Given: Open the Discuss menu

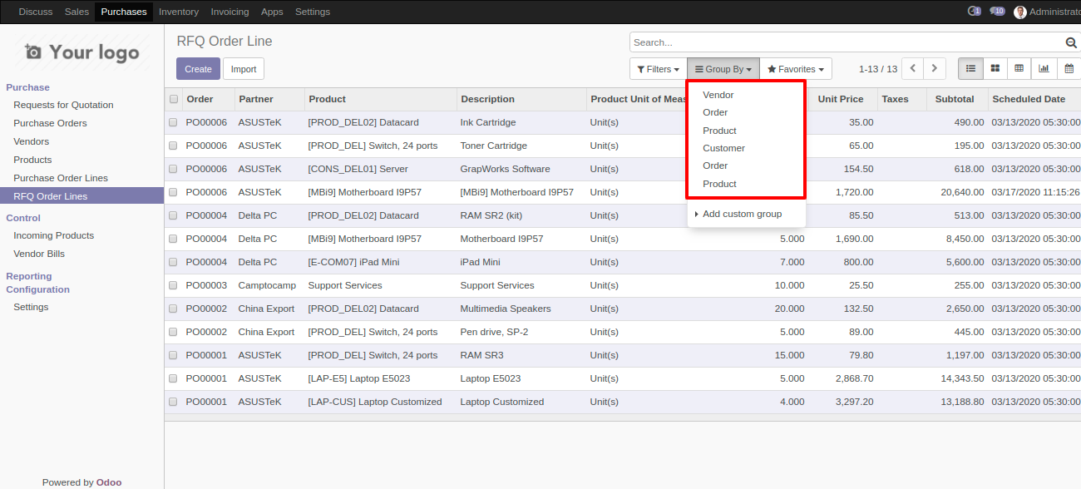Looking at the screenshot, I should [35, 12].
